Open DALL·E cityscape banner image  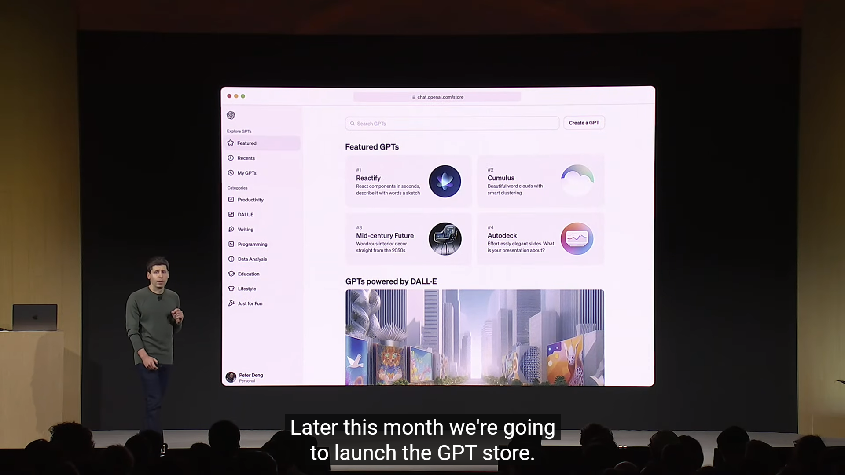coord(474,337)
